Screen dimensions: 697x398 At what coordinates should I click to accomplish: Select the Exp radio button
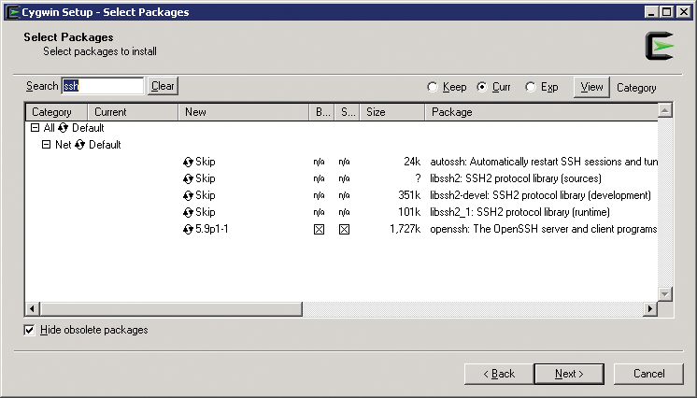click(x=531, y=87)
